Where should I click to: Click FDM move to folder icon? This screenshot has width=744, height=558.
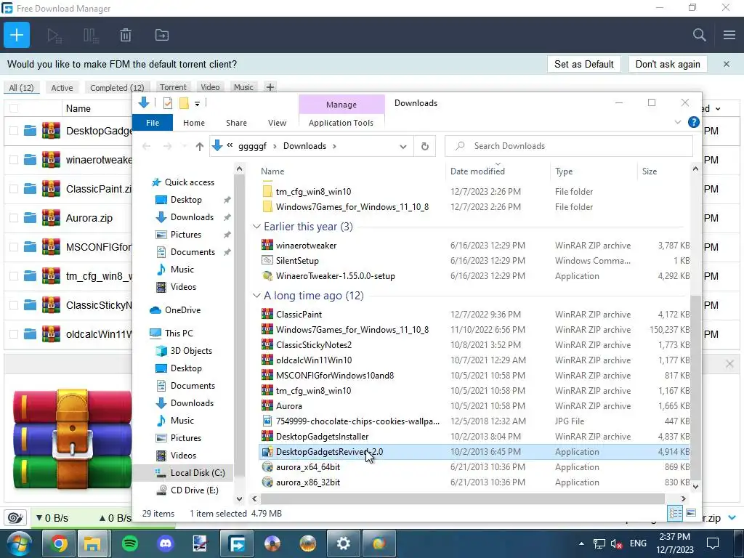tap(162, 36)
